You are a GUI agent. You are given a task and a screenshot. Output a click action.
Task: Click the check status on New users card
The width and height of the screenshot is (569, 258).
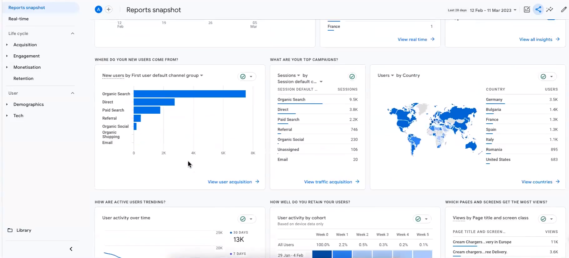click(243, 77)
